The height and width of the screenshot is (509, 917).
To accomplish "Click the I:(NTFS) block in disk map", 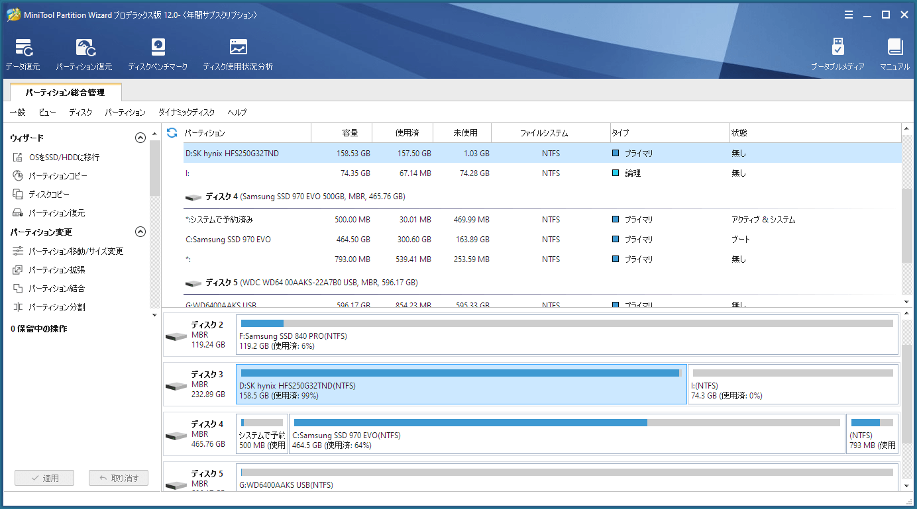I will [793, 384].
